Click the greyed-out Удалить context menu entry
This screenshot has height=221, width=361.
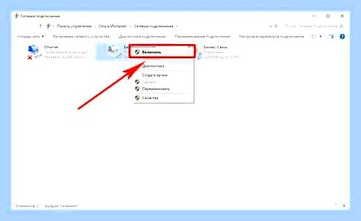click(x=149, y=82)
